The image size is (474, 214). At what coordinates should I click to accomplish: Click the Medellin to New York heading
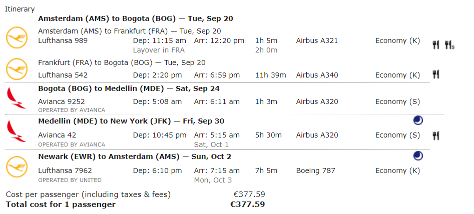coord(131,121)
